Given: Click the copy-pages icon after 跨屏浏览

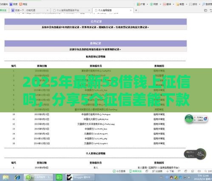Looking at the screenshot, I should (147, 171).
